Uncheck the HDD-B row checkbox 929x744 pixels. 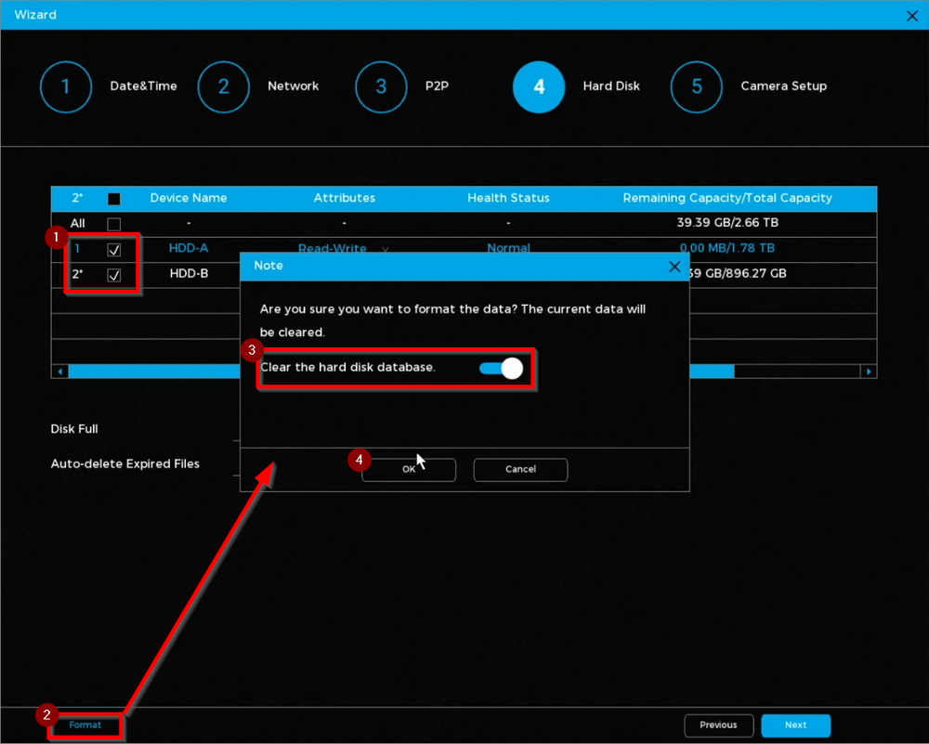click(x=114, y=275)
